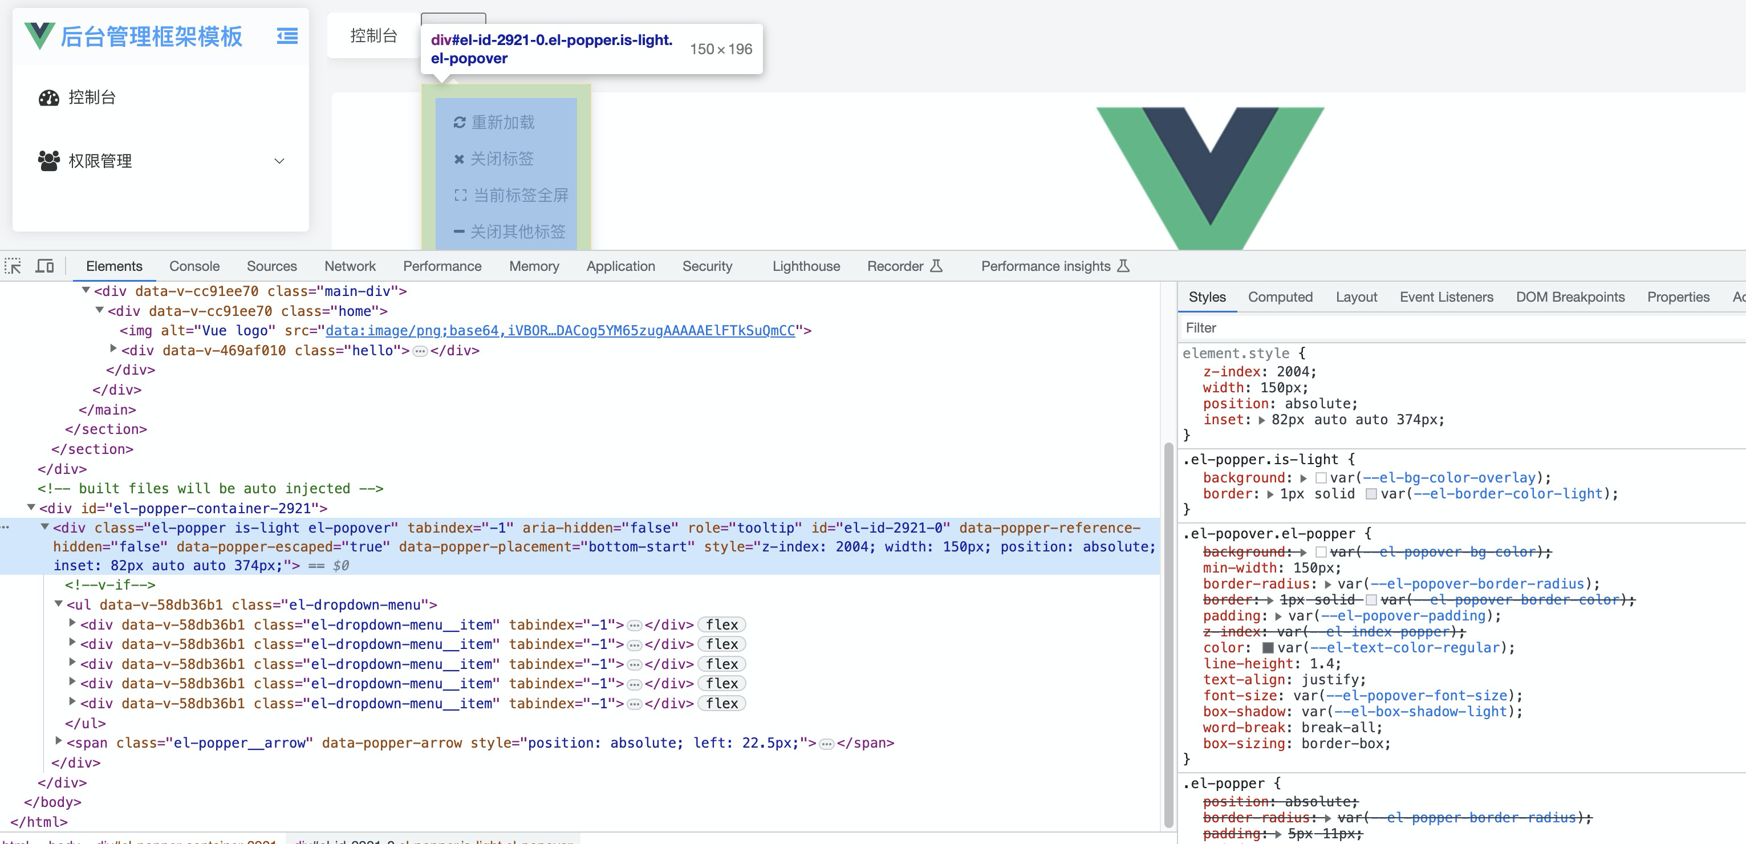1746x844 pixels.
Task: Click the X icon for 关闭标签
Action: [x=459, y=159]
